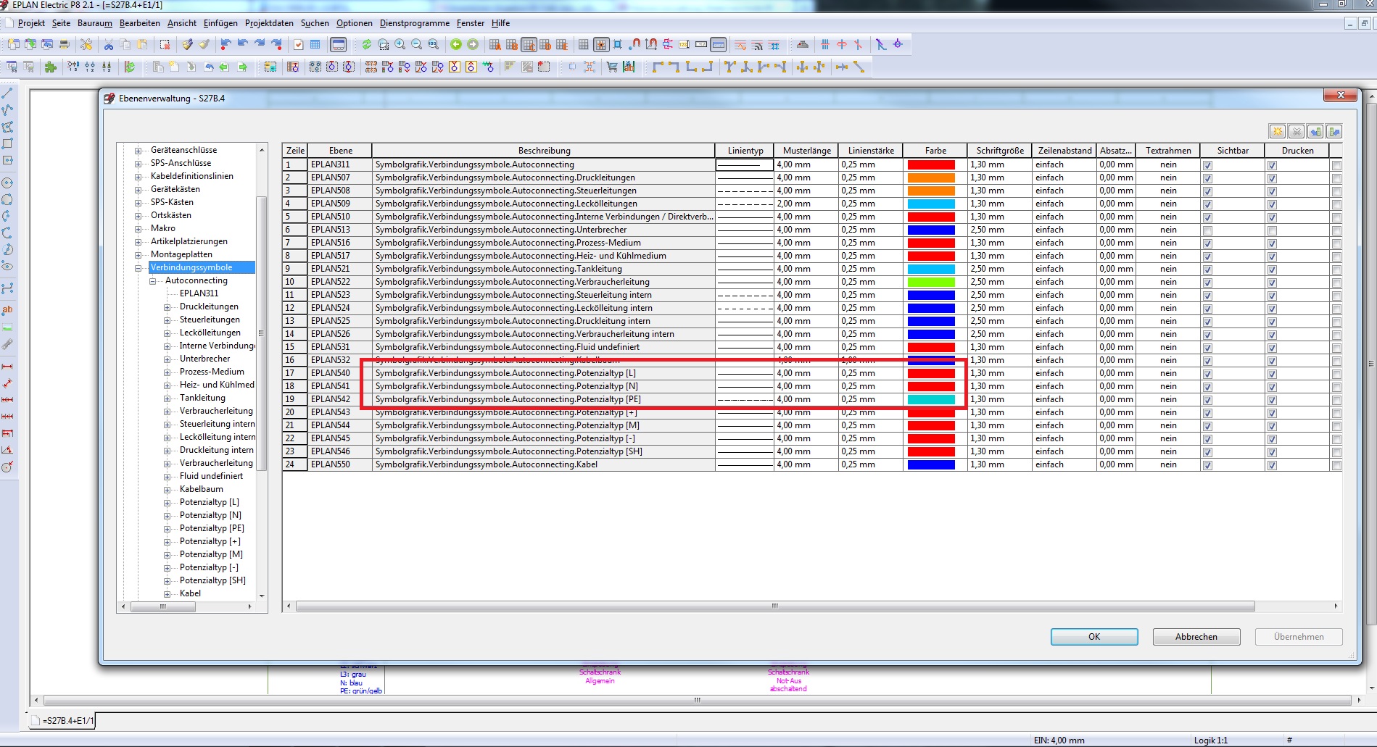1377x747 pixels.
Task: Toggle Drucken checkbox for EPLAN507
Action: pyautogui.click(x=1272, y=178)
